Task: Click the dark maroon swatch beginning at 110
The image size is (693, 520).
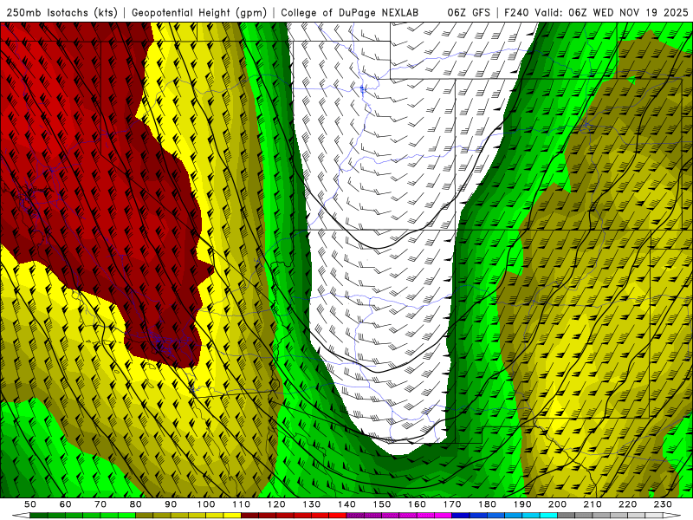Action: point(249,515)
